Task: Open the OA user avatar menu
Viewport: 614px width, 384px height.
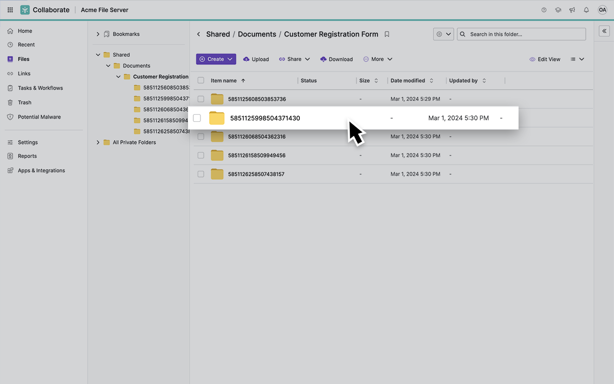Action: click(602, 10)
